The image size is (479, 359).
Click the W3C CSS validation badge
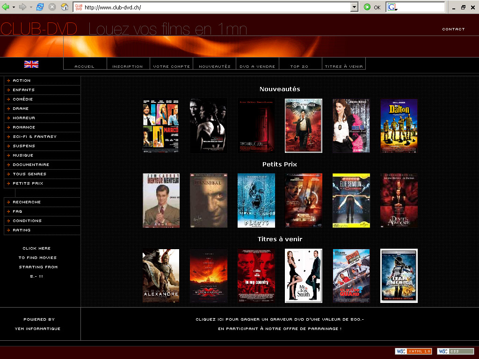pyautogui.click(x=456, y=351)
